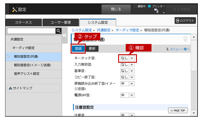The width and height of the screenshot is (203, 120).
Task: Switch to the ユーザー管理 tab
Action: point(61,22)
